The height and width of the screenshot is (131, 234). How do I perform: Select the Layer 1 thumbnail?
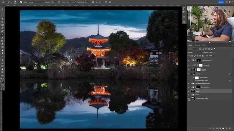pyautogui.click(x=193, y=91)
